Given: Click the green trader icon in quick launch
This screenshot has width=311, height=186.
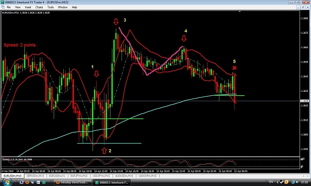Looking at the screenshot, I should coord(44,182).
